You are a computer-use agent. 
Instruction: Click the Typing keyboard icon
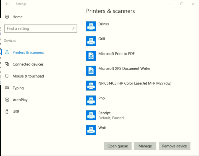click(7, 88)
